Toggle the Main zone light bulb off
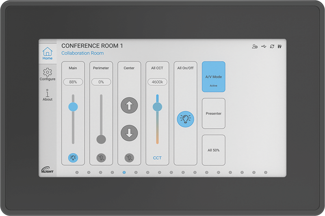The width and height of the screenshot is (325, 216). click(73, 158)
